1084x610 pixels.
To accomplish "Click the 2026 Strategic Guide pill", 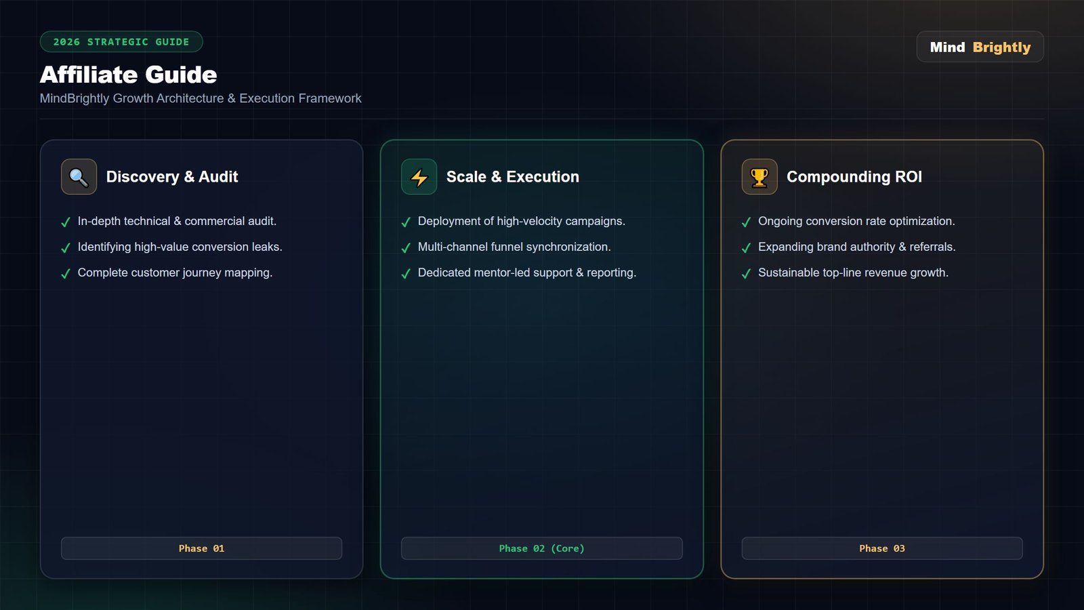I will click(x=121, y=41).
